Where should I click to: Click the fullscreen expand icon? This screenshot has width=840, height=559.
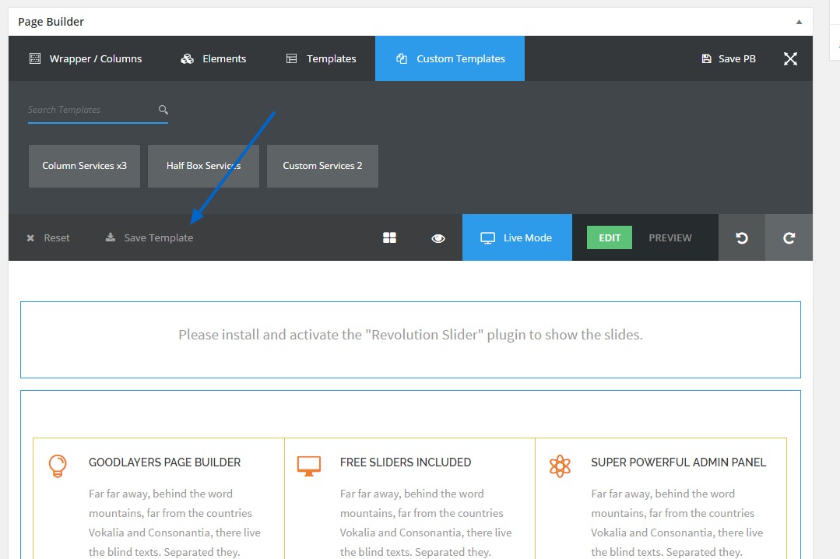point(790,59)
